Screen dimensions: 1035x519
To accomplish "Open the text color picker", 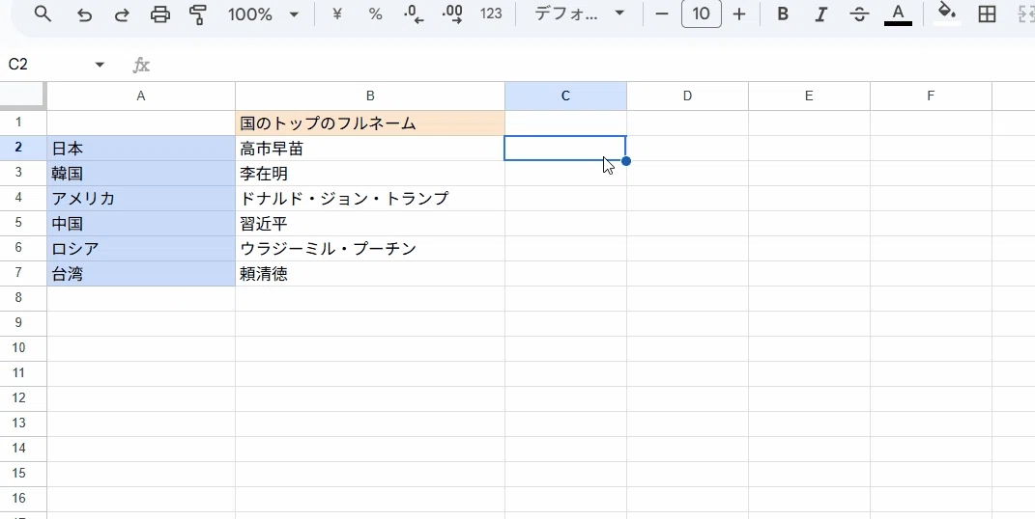I will click(898, 14).
